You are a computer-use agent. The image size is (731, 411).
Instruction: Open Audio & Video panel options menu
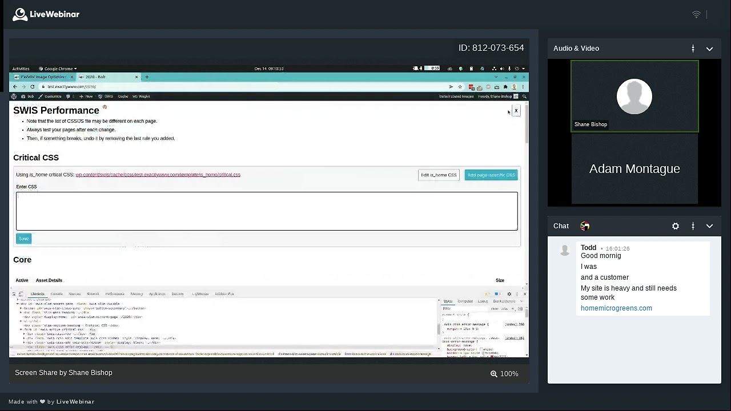point(693,49)
